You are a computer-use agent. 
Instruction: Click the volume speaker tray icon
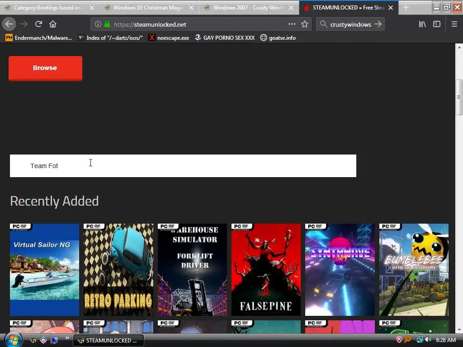428,340
